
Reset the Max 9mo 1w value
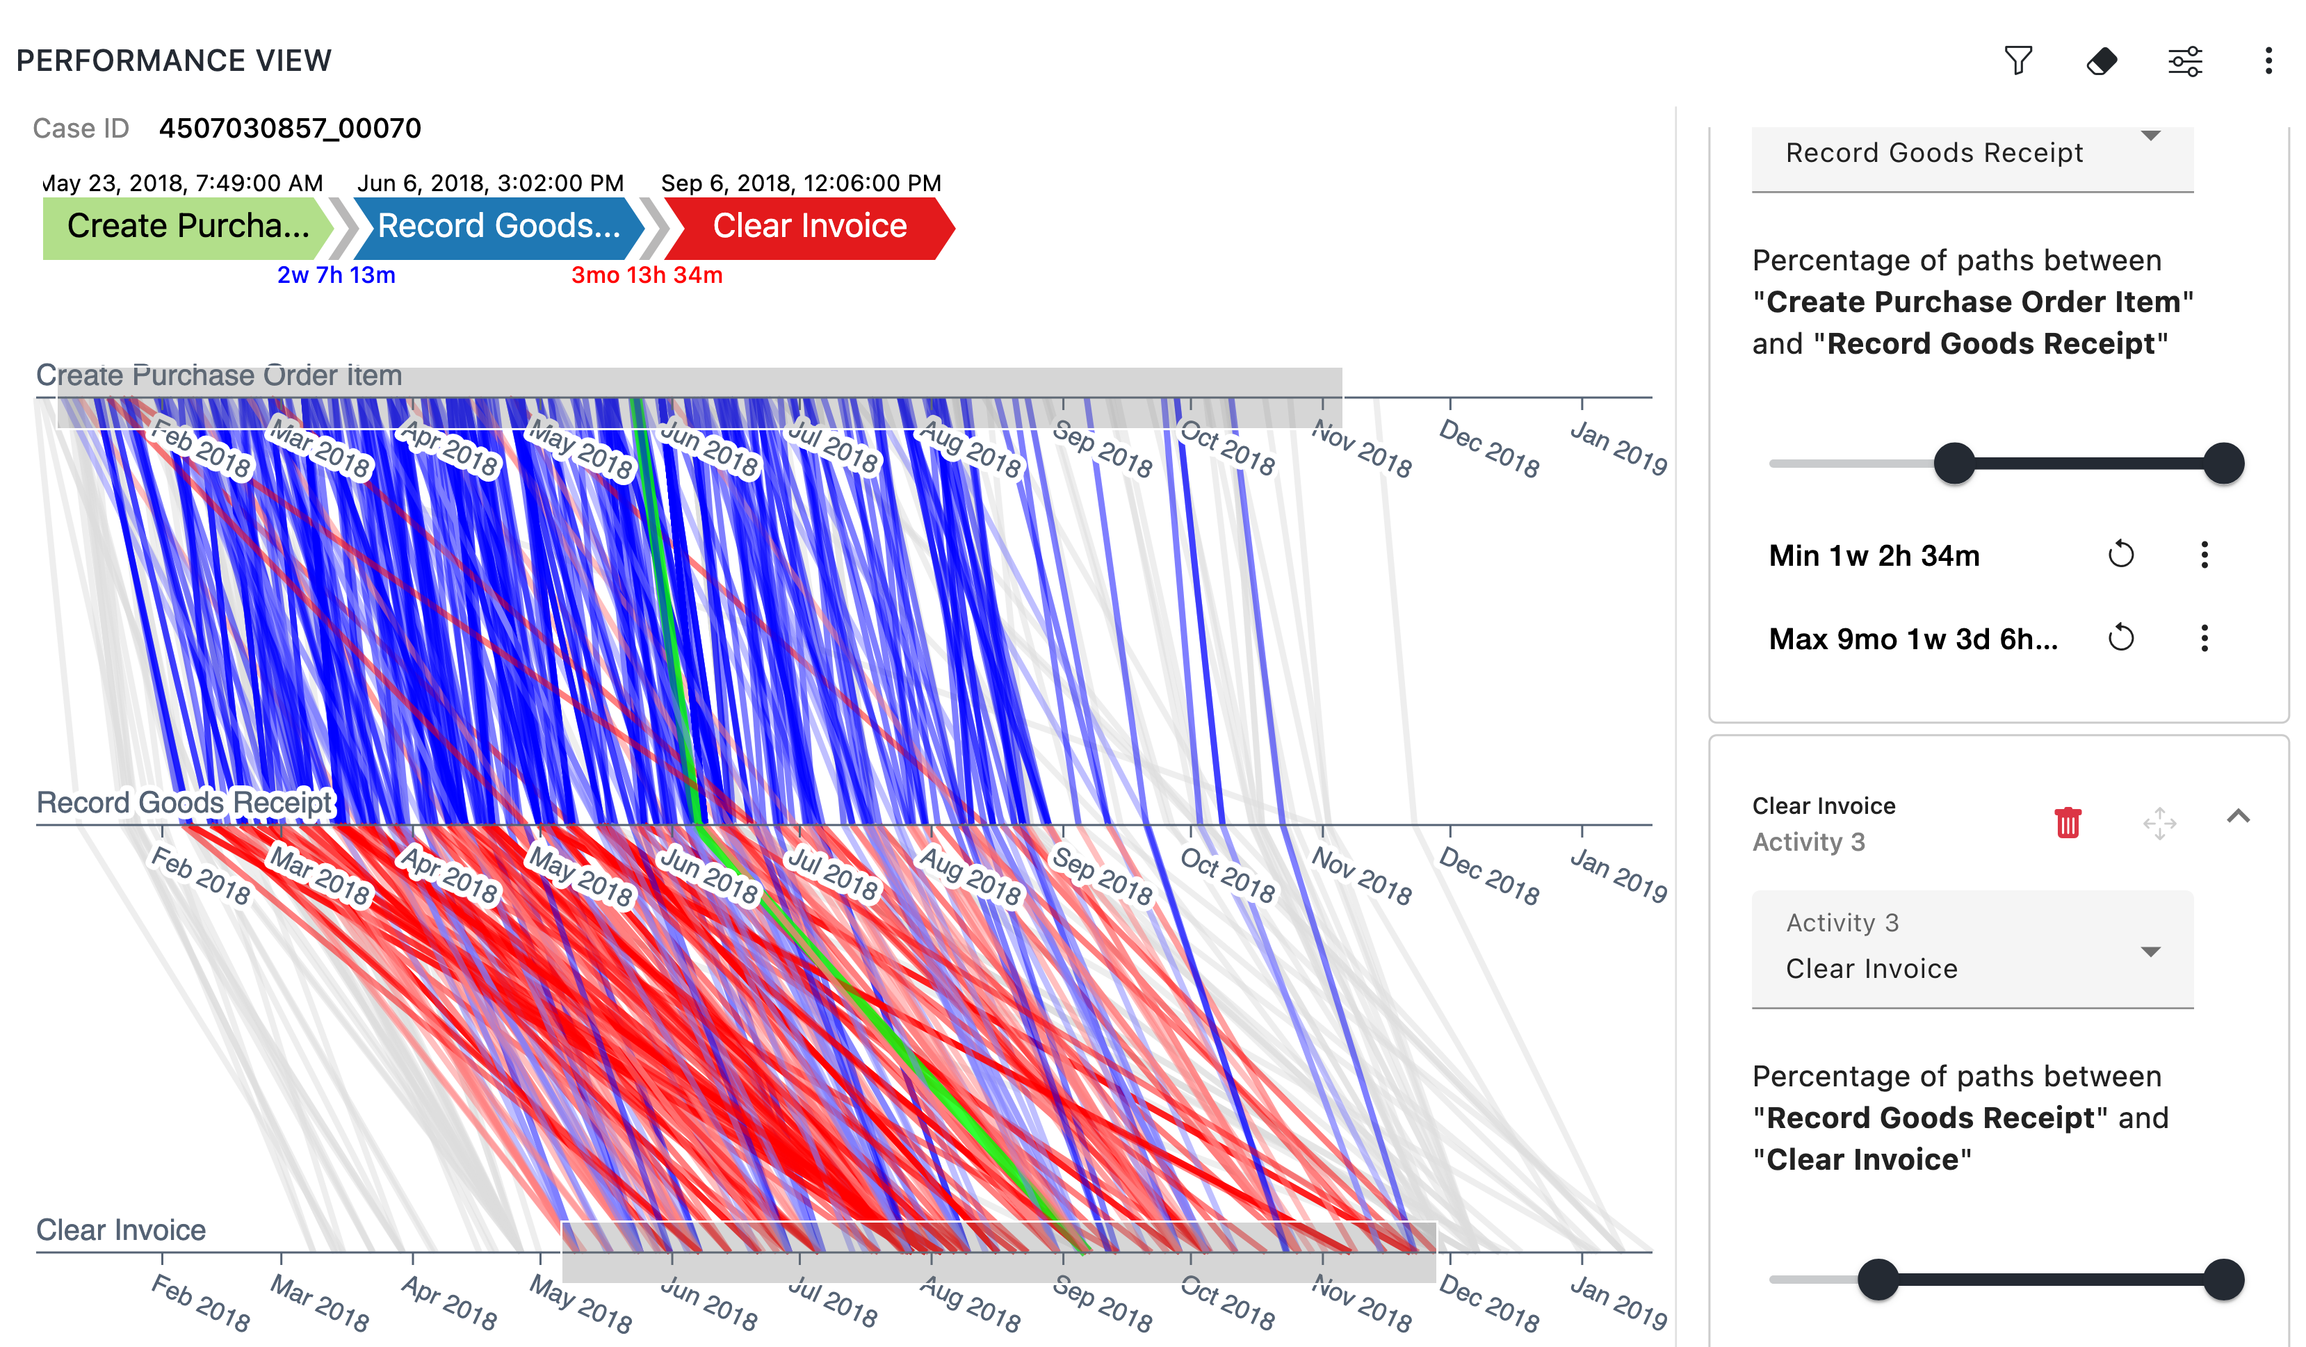(x=2120, y=638)
